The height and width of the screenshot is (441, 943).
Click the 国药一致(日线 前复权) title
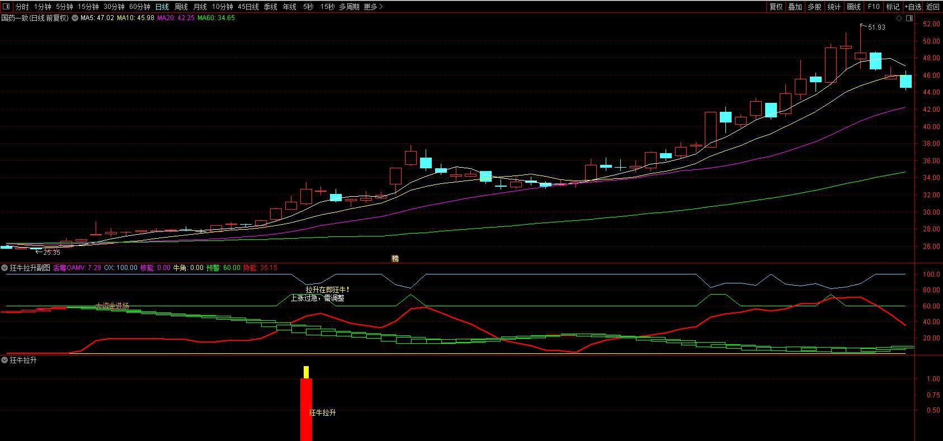point(35,18)
